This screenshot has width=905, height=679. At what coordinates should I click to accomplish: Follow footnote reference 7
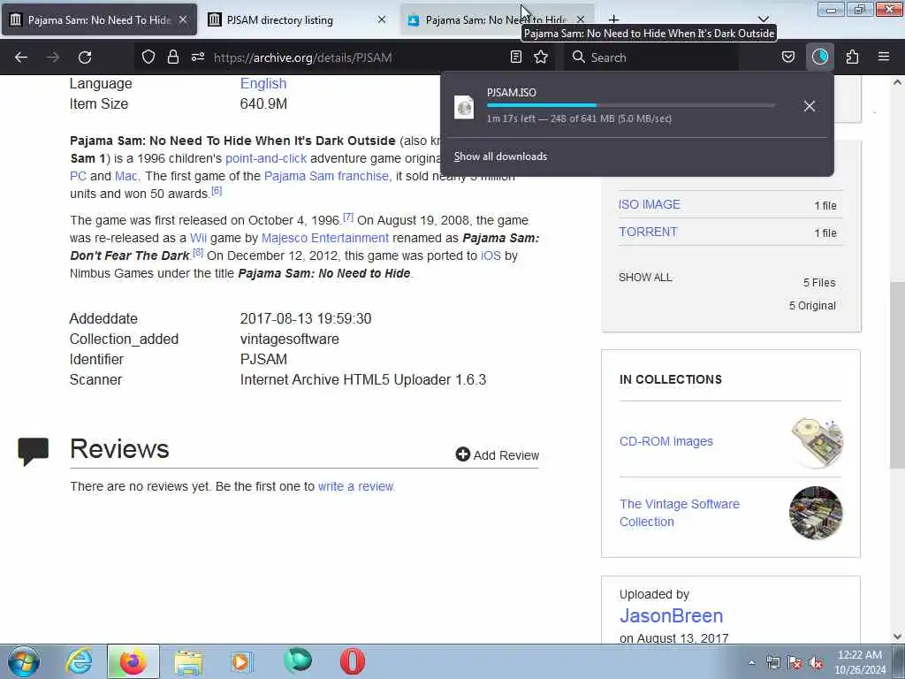pyautogui.click(x=348, y=217)
